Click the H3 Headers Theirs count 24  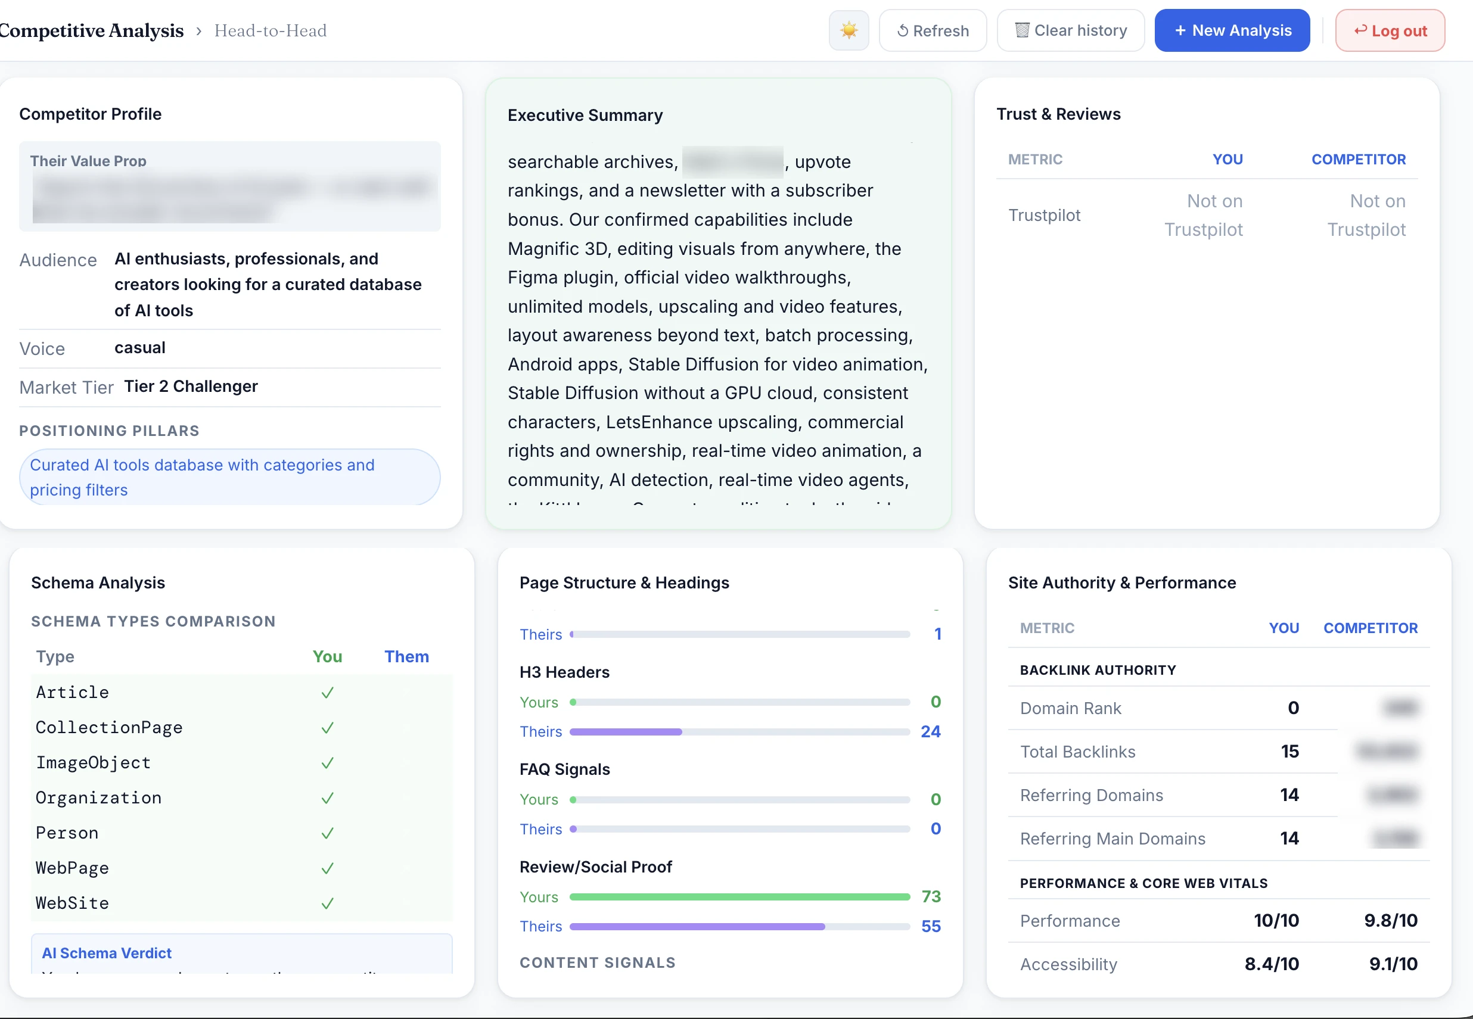pyautogui.click(x=931, y=732)
